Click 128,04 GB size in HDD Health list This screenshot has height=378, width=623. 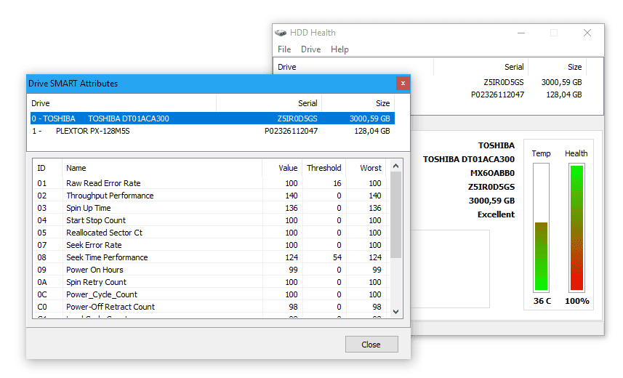coord(564,94)
